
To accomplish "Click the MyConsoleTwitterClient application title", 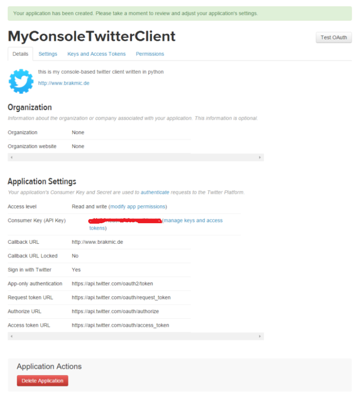I will point(92,36).
